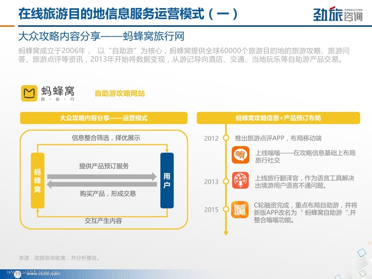Click the yellow header bar 大众攻略内容分享——运营模式
Viewport: 372px width, 279px height.
104,118
